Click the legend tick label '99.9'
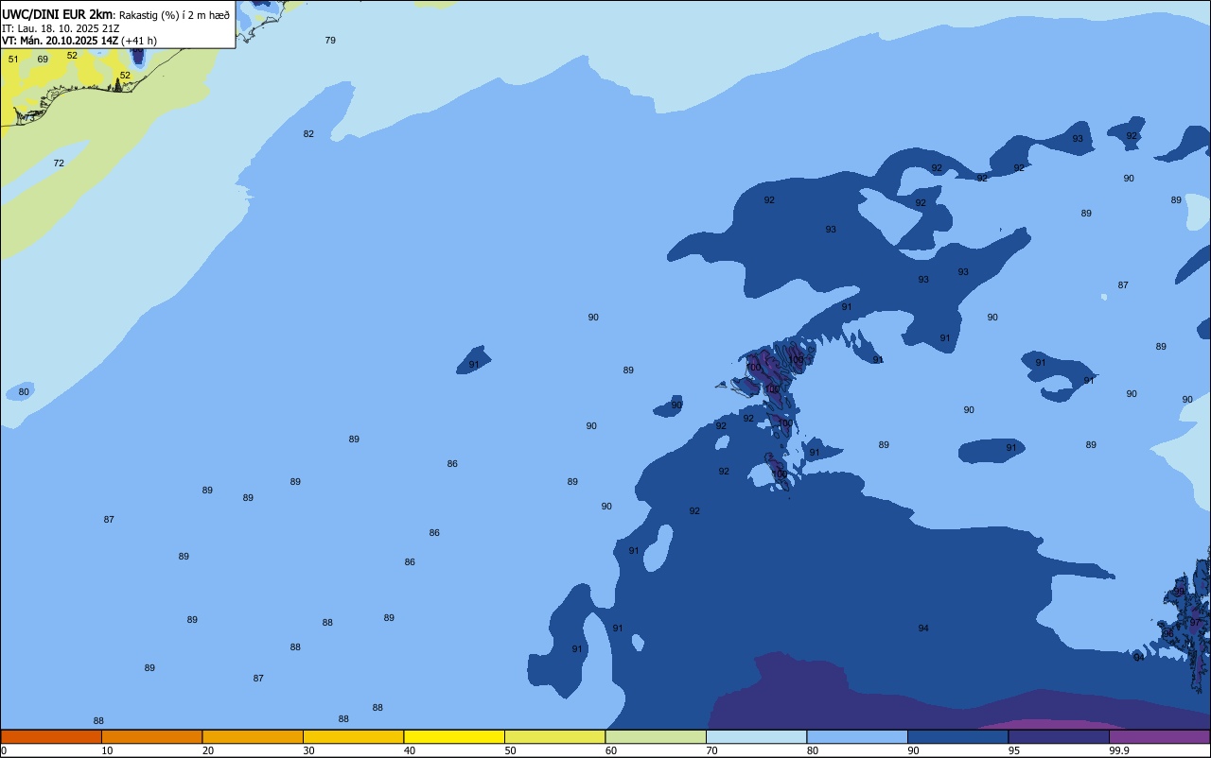This screenshot has width=1211, height=758. (x=1118, y=750)
